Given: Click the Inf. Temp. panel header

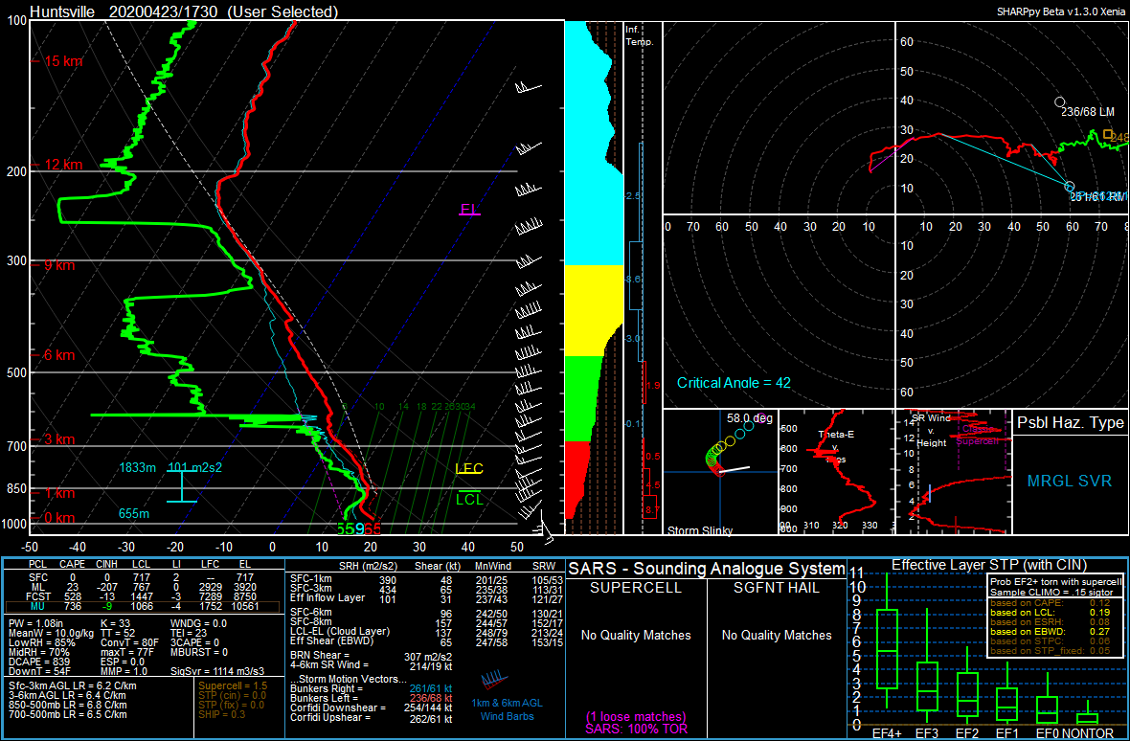Looking at the screenshot, I should pyautogui.click(x=640, y=36).
